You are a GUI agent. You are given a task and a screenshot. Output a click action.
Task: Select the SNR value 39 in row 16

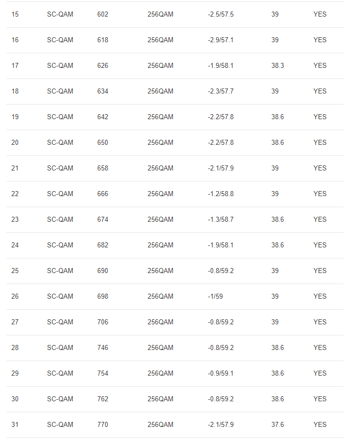pos(275,40)
